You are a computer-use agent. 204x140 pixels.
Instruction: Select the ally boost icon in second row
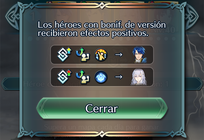click(83, 77)
